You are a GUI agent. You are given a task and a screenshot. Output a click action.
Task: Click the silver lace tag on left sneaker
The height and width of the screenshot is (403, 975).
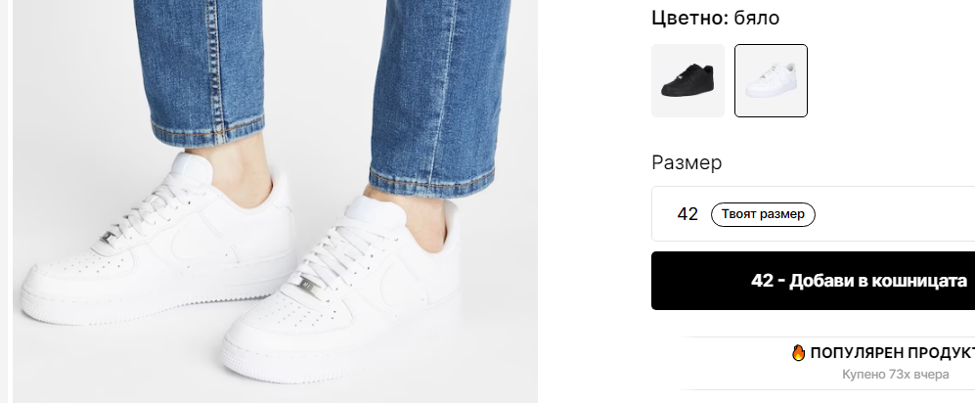[x=108, y=237]
